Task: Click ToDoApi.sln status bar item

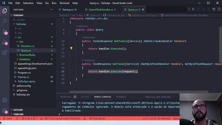Action: tap(97, 118)
